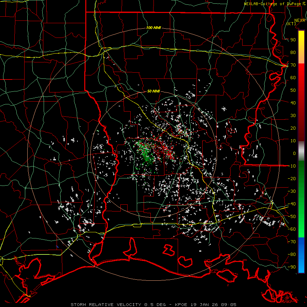The width and height of the screenshot is (307, 307).
Task: Click the '-40' label on the velocity scale
Action: tap(292, 204)
